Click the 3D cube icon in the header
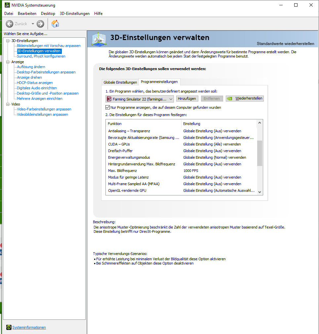Viewport: 319px width, 334px height. 99,39
